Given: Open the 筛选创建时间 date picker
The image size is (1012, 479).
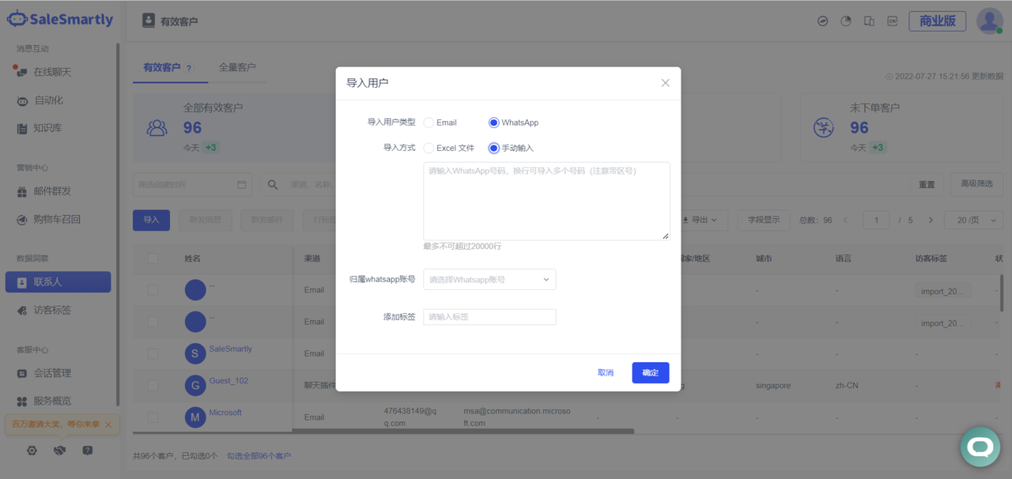Looking at the screenshot, I should pos(192,185).
